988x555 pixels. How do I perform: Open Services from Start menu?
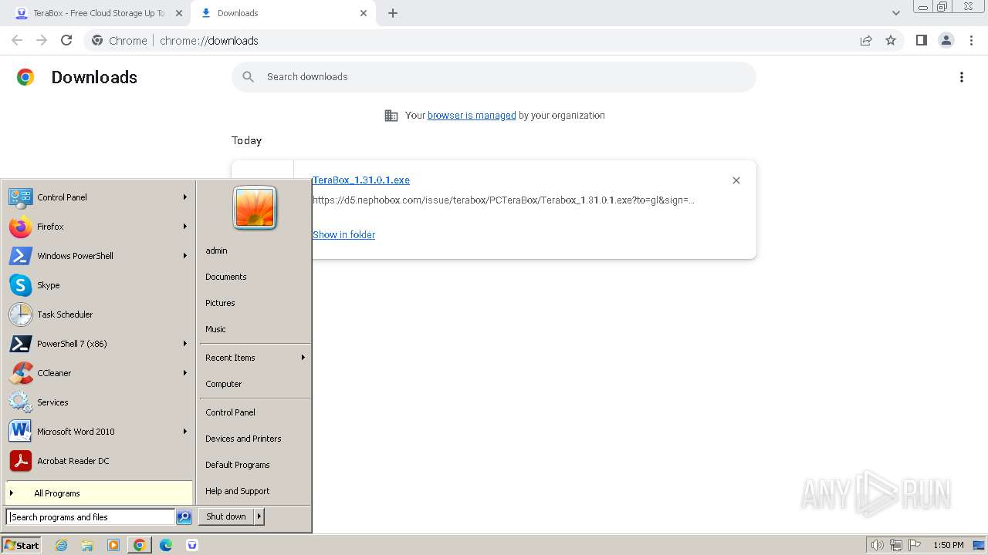(99, 402)
